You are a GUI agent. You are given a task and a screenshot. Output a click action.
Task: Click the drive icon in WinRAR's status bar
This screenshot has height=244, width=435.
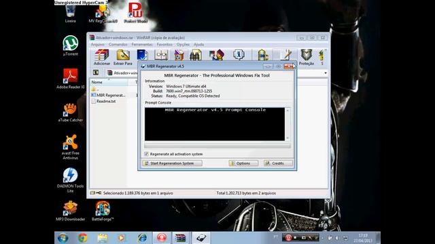92,192
